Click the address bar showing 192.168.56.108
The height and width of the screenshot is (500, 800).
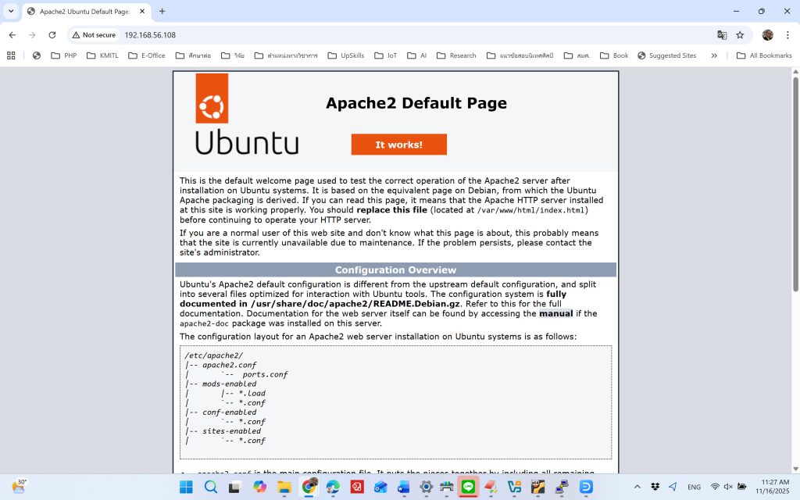(x=391, y=35)
